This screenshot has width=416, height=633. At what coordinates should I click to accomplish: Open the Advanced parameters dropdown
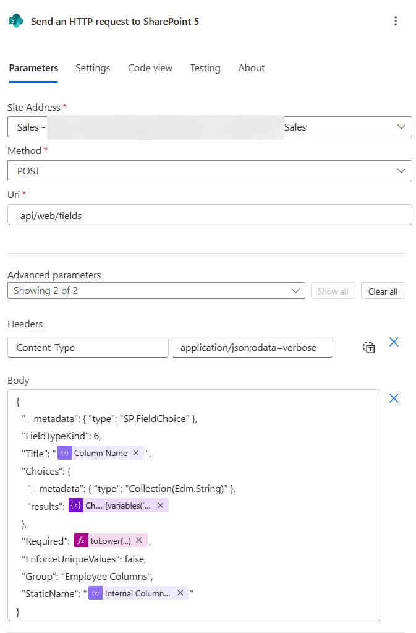click(x=156, y=291)
